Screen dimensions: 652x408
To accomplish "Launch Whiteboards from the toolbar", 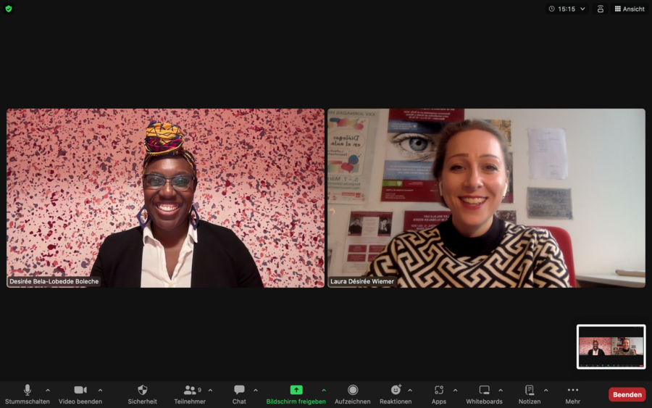I will (x=484, y=390).
